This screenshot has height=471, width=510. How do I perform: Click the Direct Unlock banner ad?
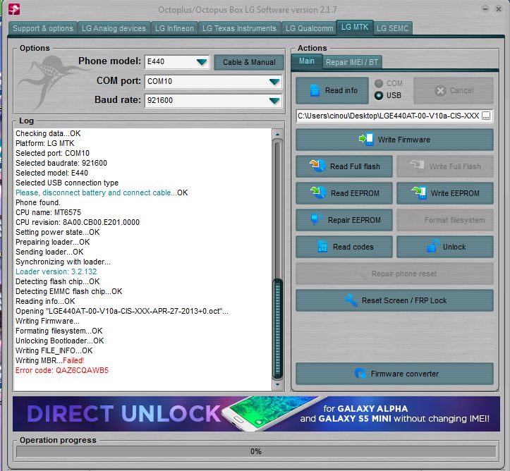[256, 413]
